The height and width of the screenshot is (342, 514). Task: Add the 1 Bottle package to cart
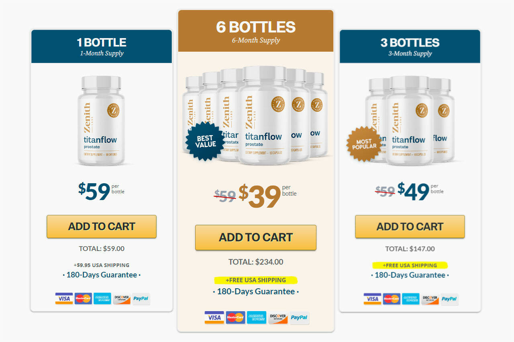tap(102, 227)
